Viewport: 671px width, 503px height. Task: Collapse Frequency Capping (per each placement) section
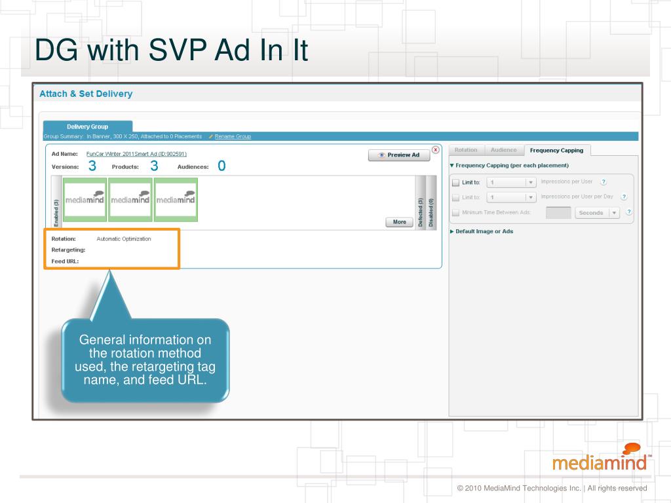click(509, 166)
